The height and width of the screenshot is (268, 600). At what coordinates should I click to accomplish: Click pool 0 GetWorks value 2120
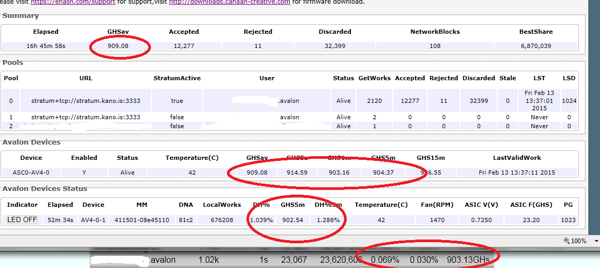click(x=374, y=101)
